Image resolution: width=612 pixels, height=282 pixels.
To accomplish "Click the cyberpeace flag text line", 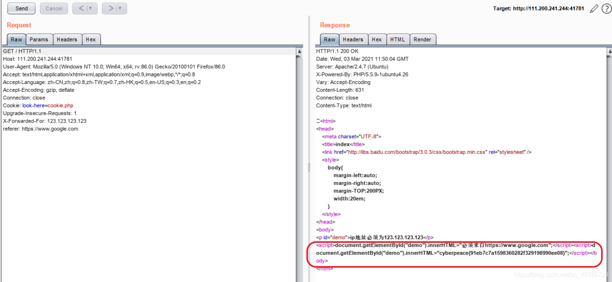I will (x=456, y=253).
